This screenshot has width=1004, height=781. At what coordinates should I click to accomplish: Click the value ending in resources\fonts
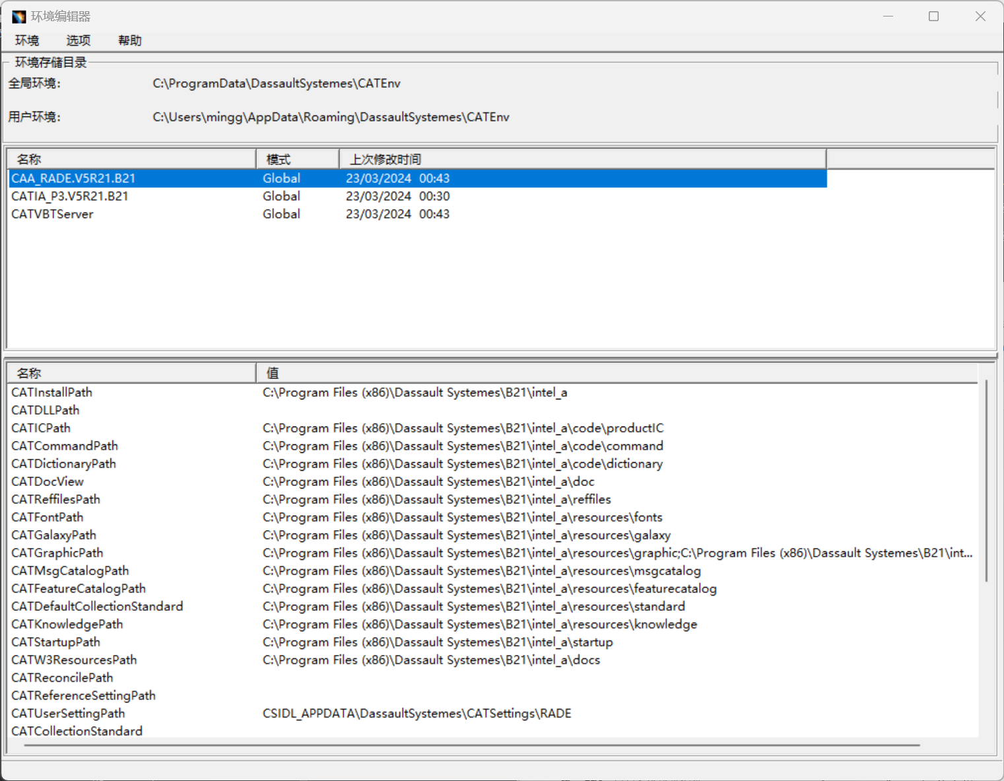462,517
